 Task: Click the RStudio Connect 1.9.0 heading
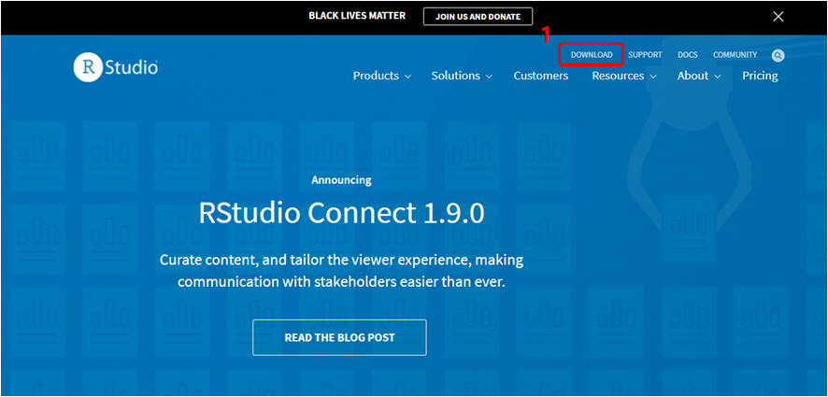pyautogui.click(x=342, y=213)
